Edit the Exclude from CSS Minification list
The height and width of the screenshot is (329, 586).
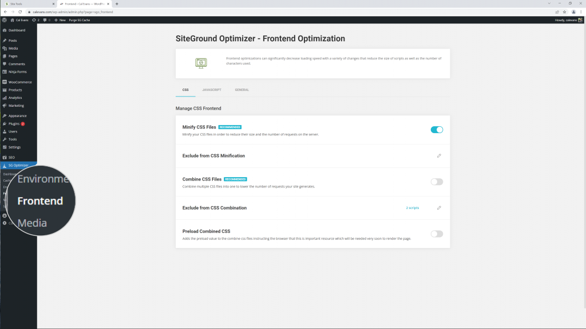pos(439,156)
